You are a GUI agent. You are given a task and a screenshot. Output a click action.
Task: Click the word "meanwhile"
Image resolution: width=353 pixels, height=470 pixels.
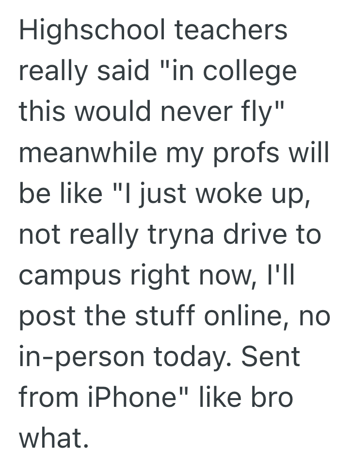click(x=88, y=153)
